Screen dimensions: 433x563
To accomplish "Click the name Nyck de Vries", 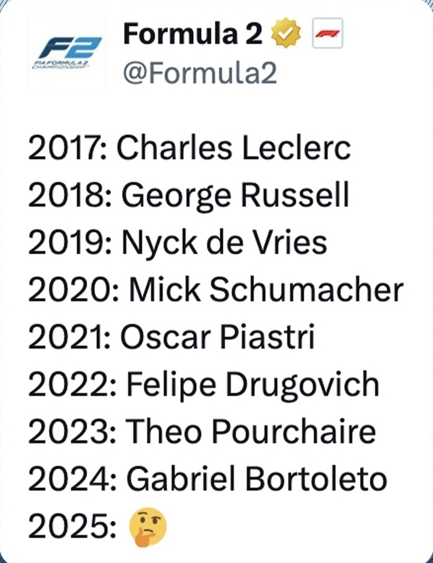I will click(x=224, y=243).
